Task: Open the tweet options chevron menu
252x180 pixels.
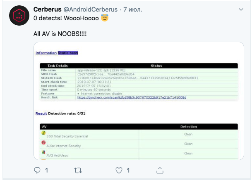Action: coord(241,9)
